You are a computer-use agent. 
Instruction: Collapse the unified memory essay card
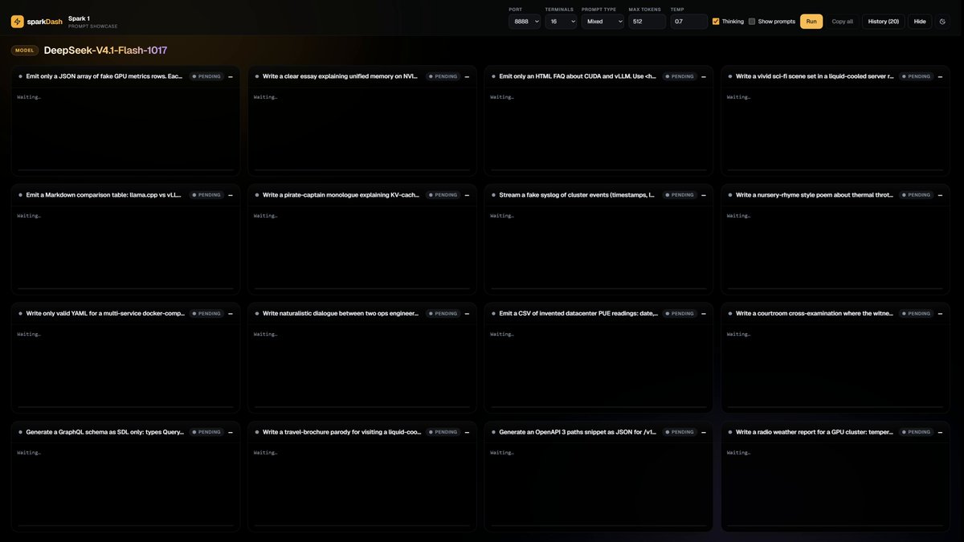coord(467,76)
